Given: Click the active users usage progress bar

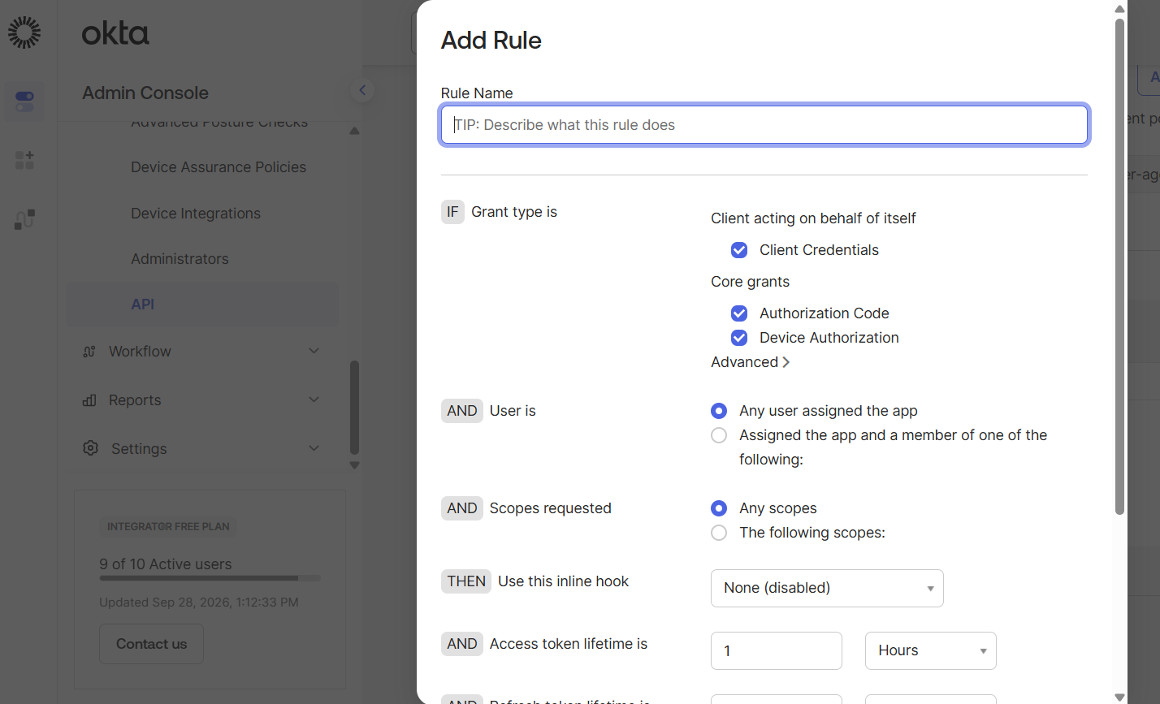Looking at the screenshot, I should click(x=210, y=578).
